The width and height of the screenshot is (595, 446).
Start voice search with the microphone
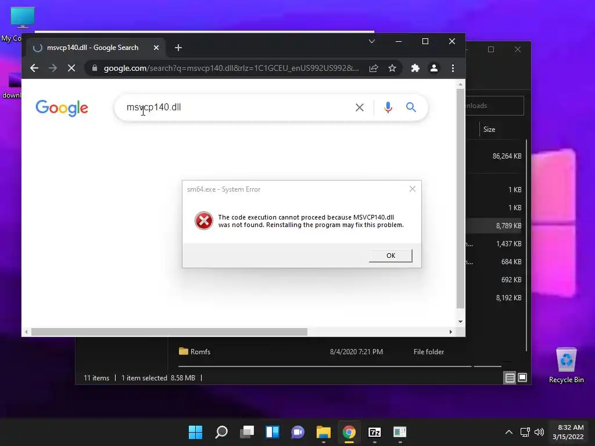tap(388, 107)
